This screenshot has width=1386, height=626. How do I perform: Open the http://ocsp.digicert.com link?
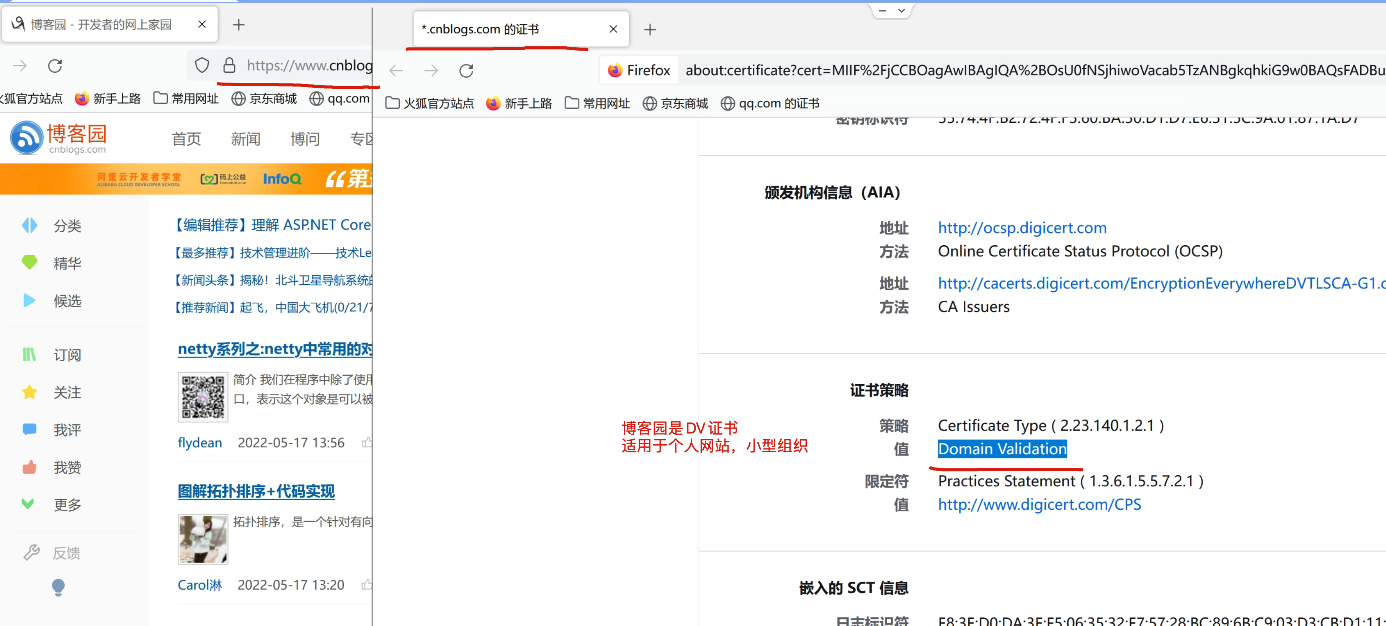(1022, 228)
